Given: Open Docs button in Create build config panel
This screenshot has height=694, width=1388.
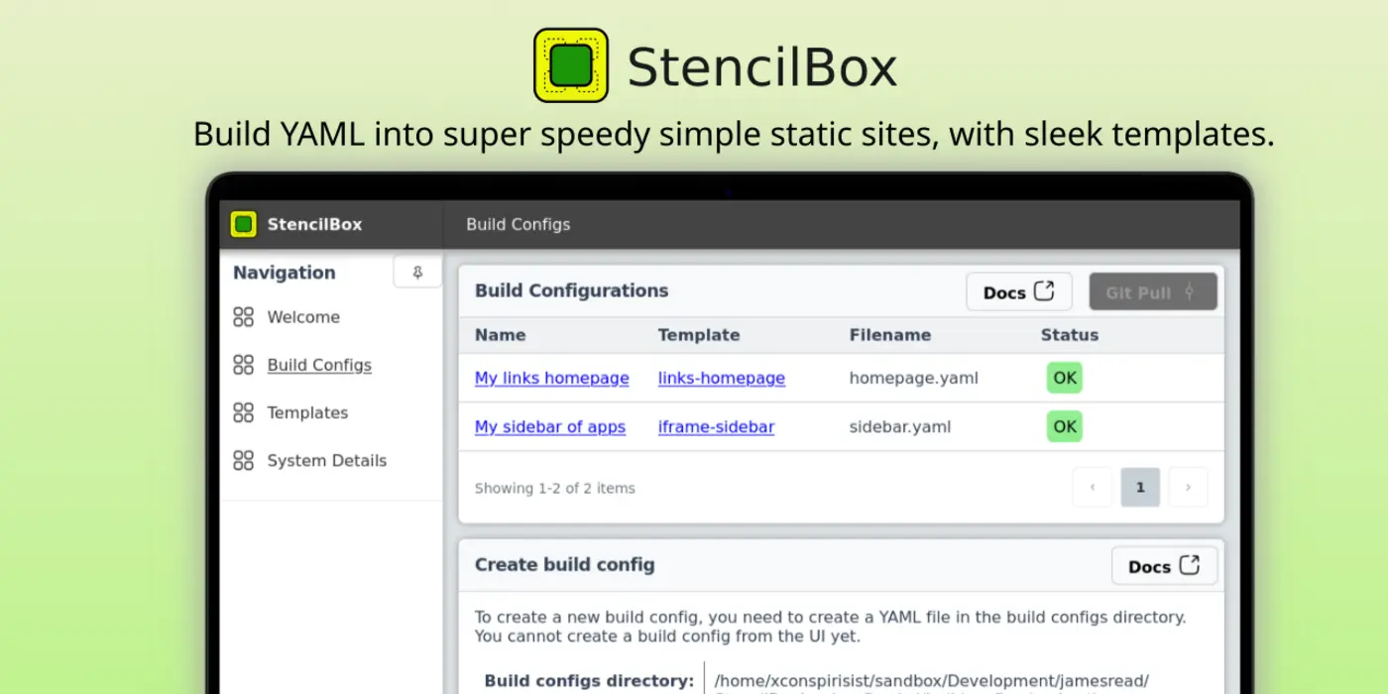Looking at the screenshot, I should coord(1164,566).
